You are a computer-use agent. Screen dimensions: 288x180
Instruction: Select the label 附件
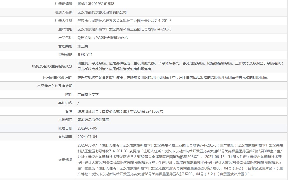pos(69,94)
